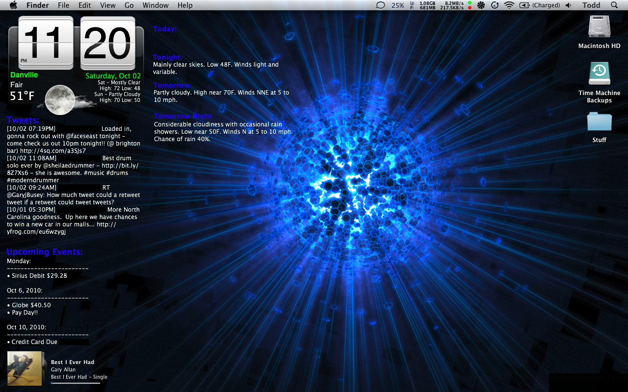Viewport: 628px width, 392px height.
Task: Click the (Charged) battery label
Action: point(546,5)
